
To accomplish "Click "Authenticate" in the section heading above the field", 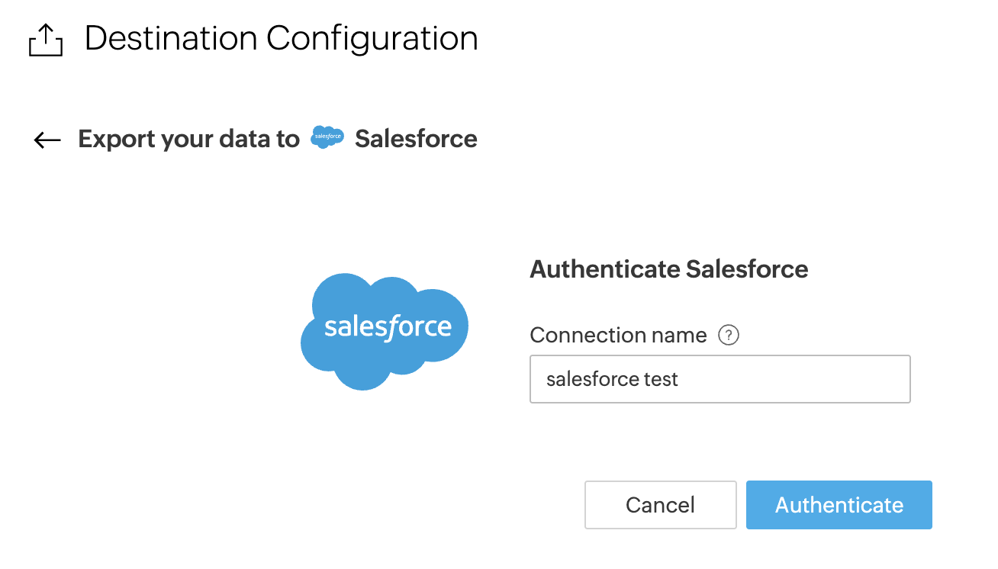I will 604,269.
